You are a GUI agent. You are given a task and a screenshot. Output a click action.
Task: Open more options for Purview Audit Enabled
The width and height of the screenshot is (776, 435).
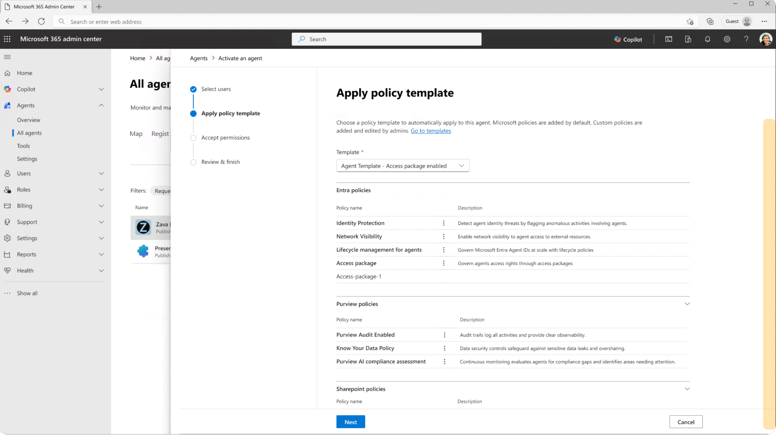[x=444, y=335]
